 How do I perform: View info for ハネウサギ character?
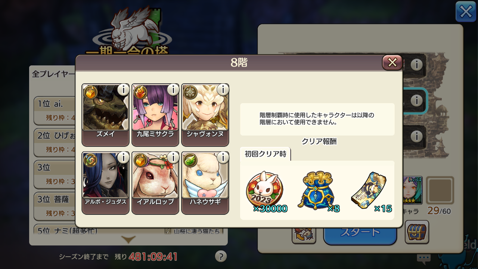point(223,158)
